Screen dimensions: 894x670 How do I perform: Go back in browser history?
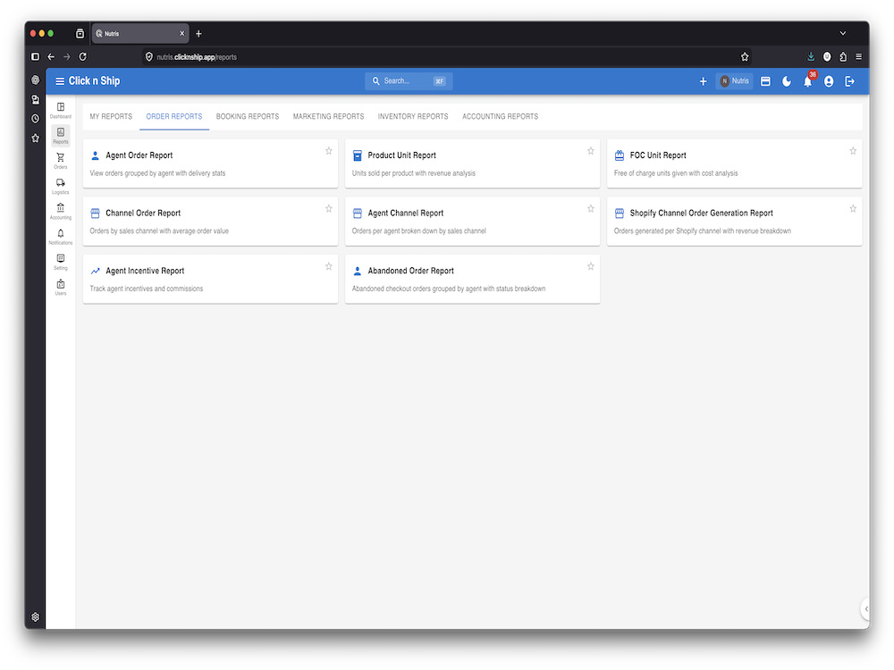point(51,56)
